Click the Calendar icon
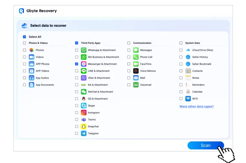 pos(188,92)
